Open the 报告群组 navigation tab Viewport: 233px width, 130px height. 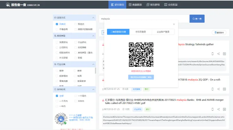point(153,5)
